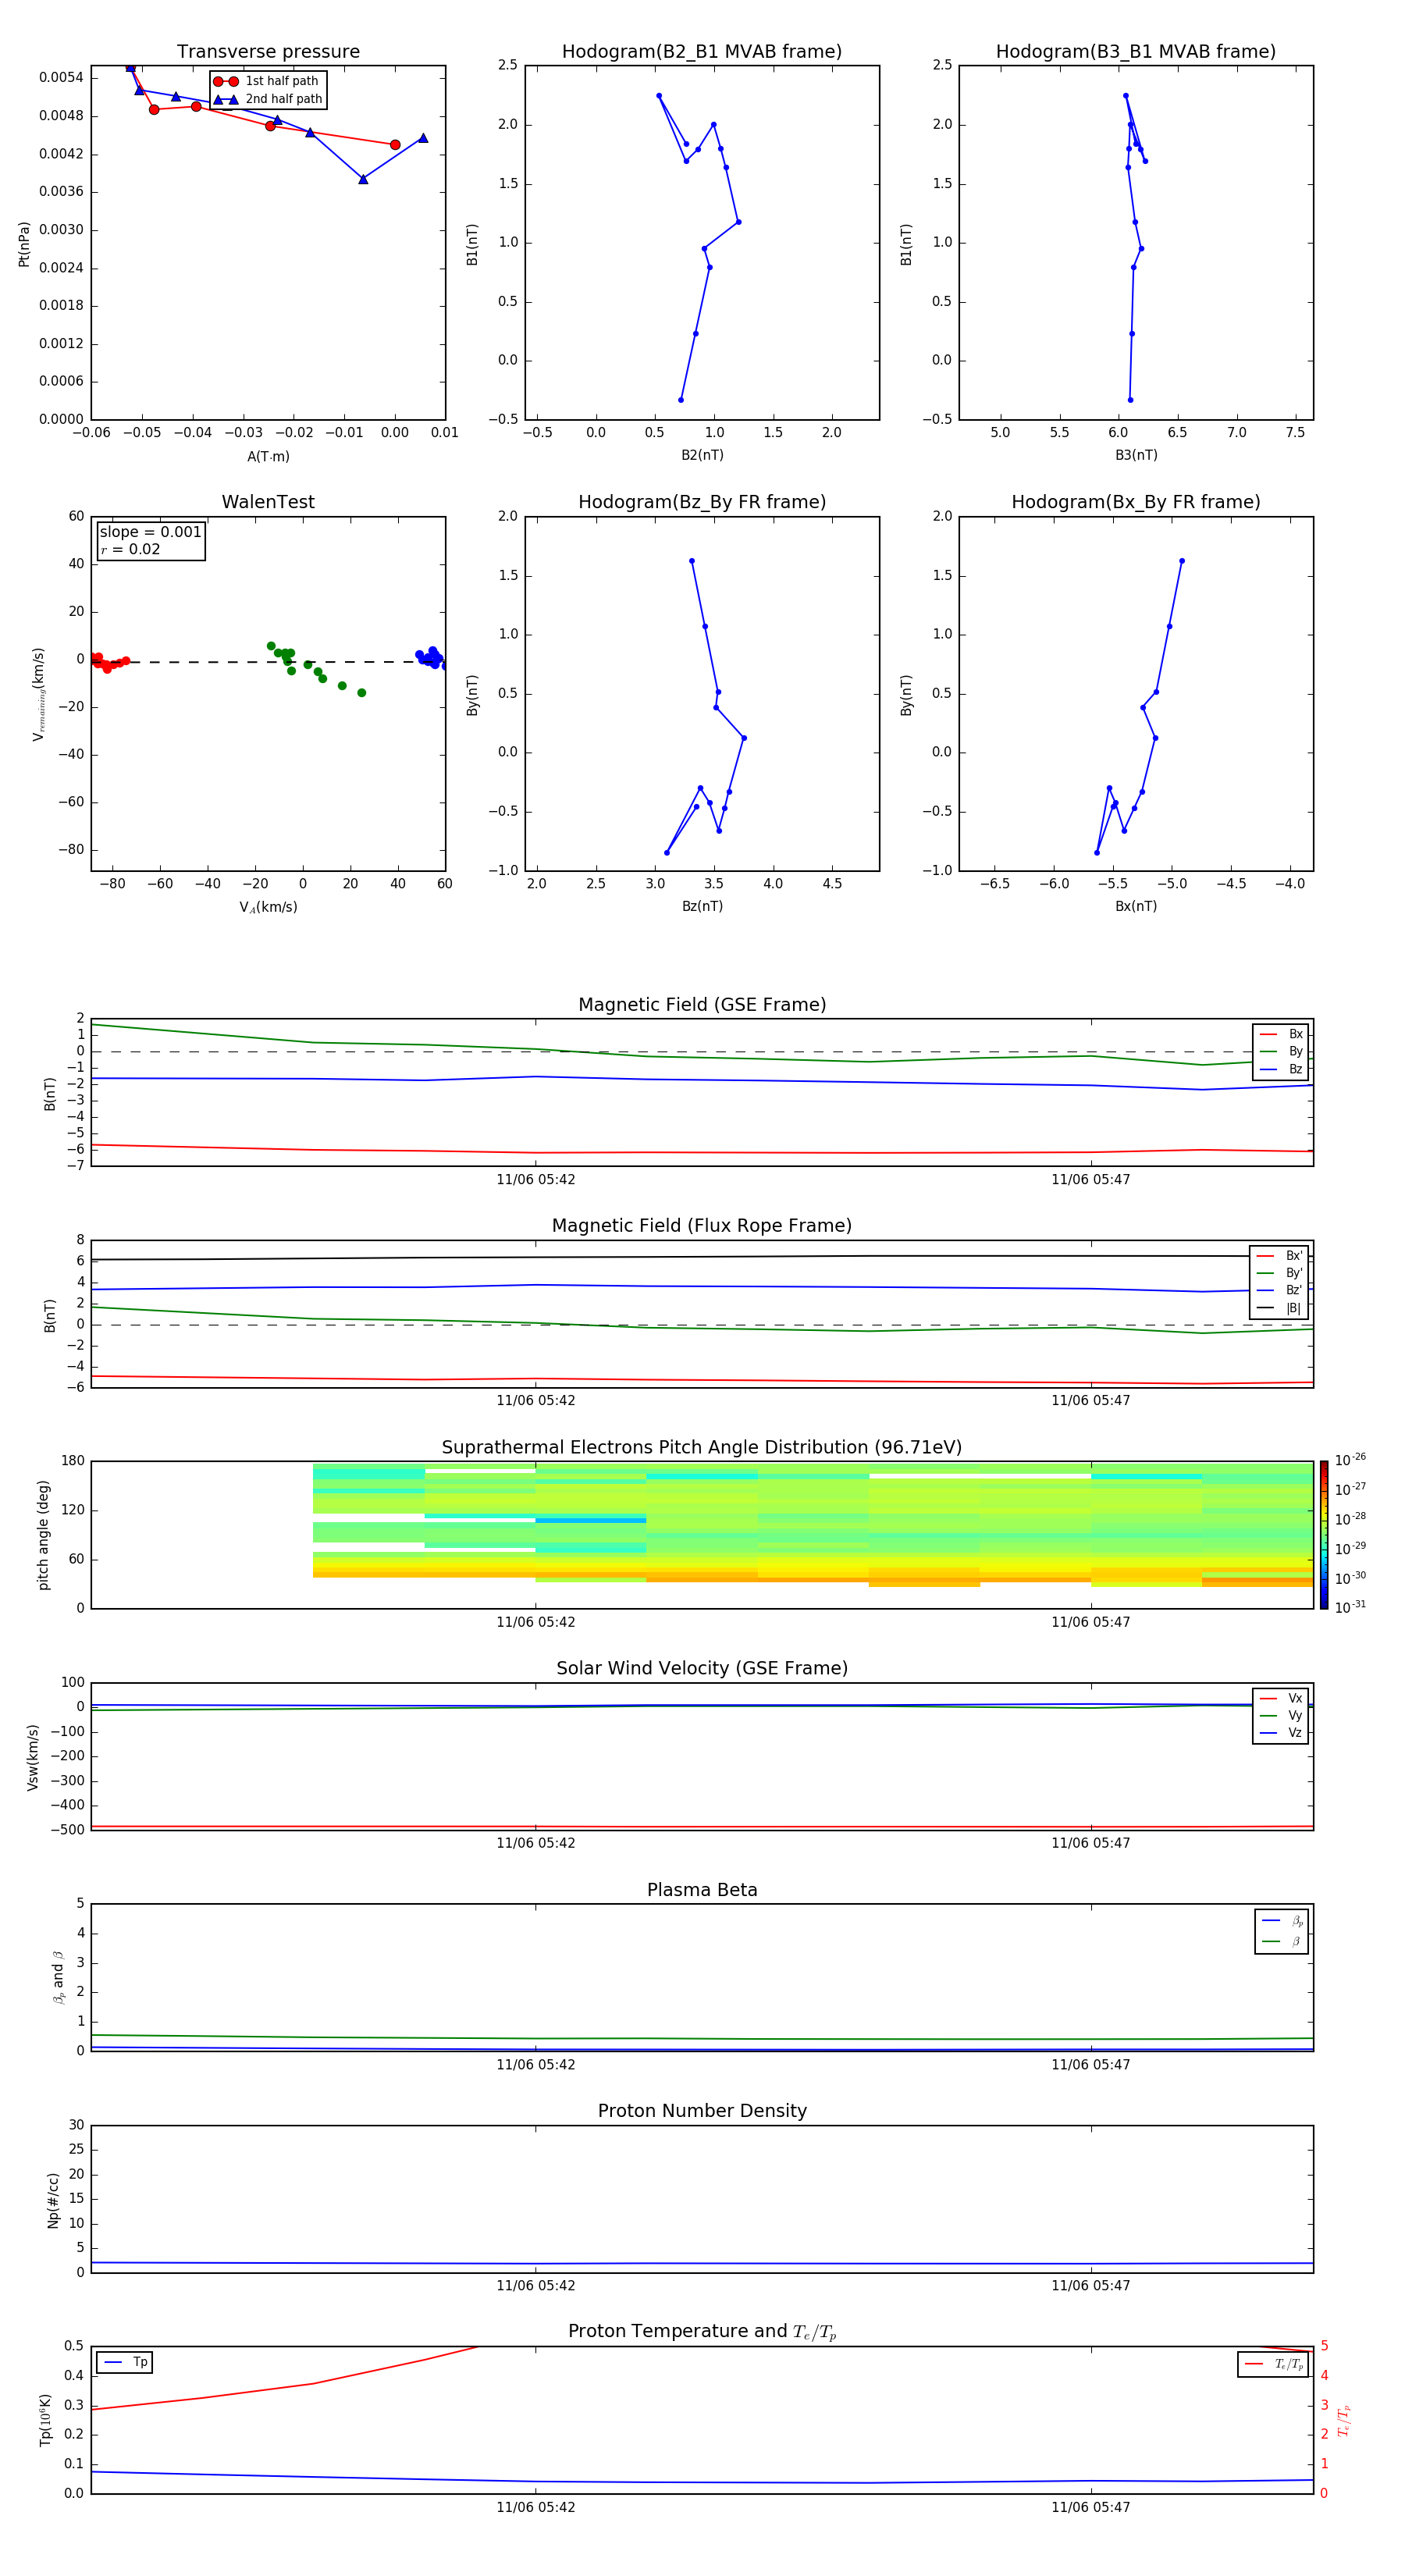Select the "2nd half path" legend entry
1405x2576 pixels.
pos(269,99)
